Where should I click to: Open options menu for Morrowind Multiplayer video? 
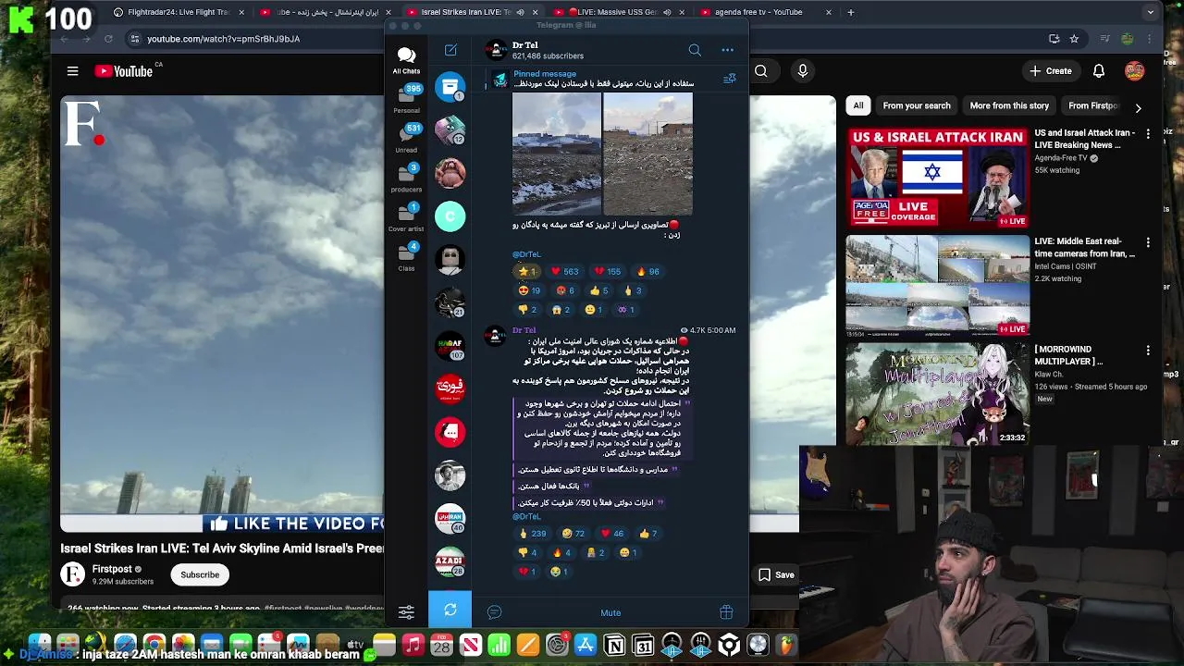point(1148,351)
